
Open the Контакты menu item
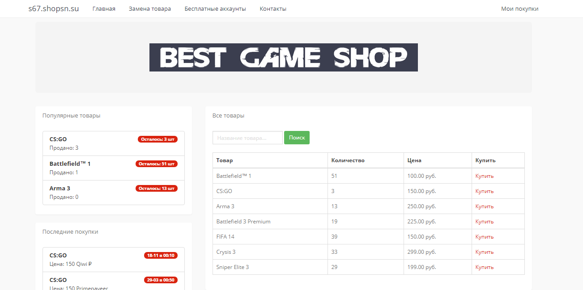[x=273, y=9]
